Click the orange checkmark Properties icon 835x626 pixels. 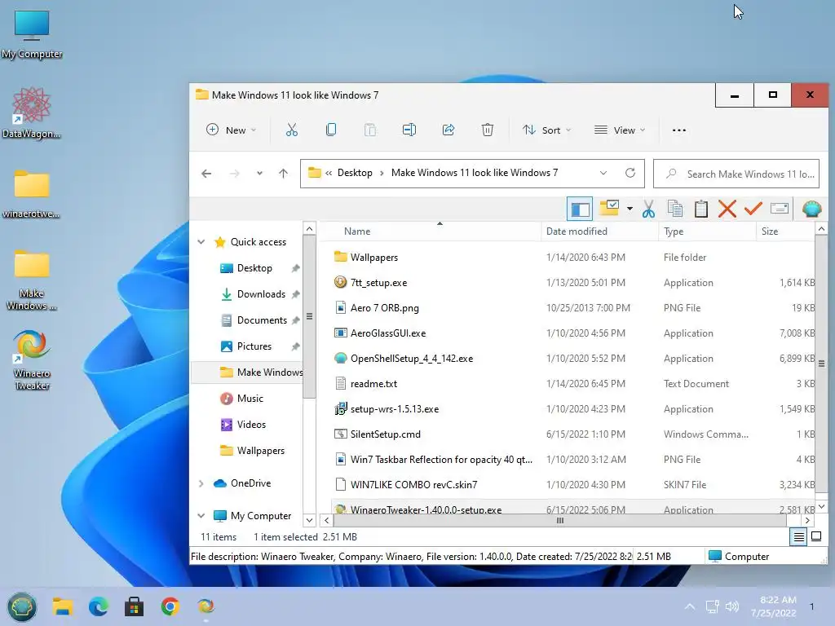753,208
